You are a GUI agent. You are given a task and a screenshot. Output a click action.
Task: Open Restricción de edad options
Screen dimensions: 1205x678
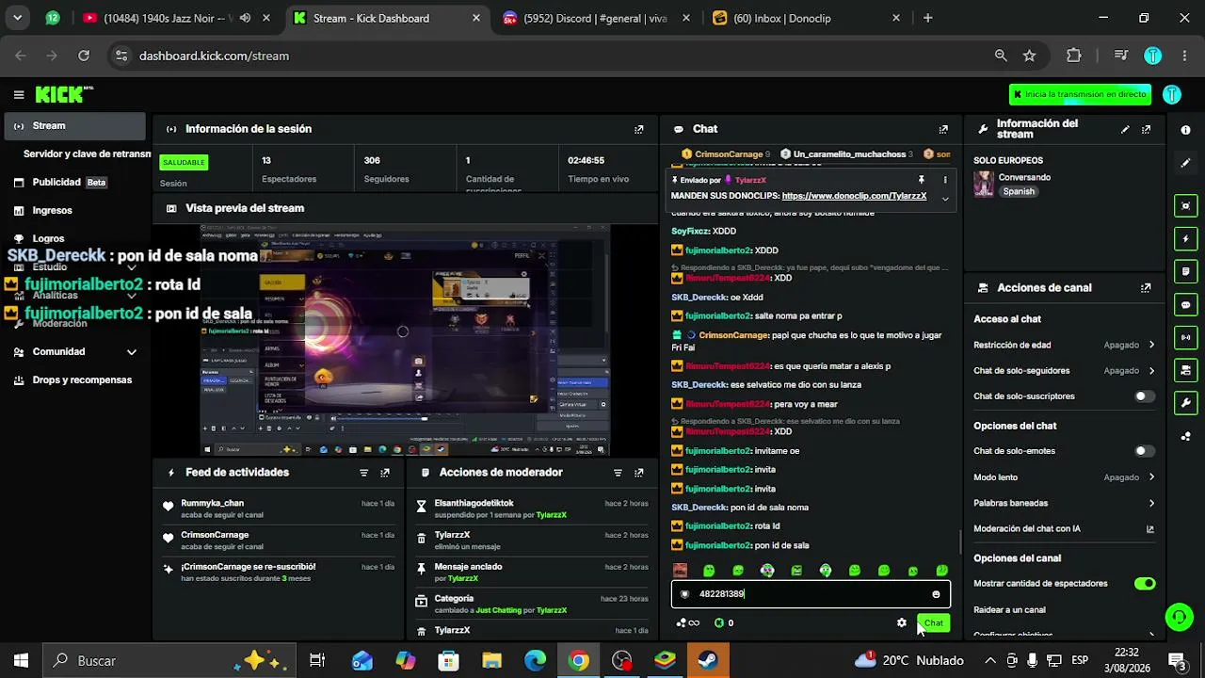pyautogui.click(x=1064, y=346)
